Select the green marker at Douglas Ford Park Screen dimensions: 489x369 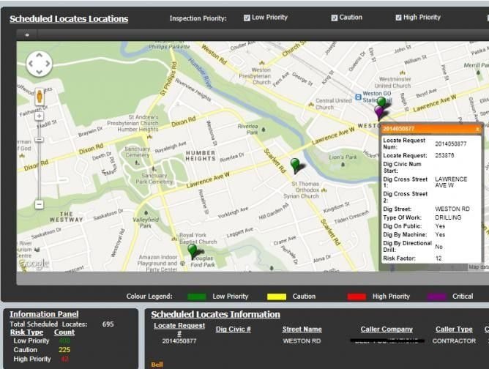[x=192, y=251]
